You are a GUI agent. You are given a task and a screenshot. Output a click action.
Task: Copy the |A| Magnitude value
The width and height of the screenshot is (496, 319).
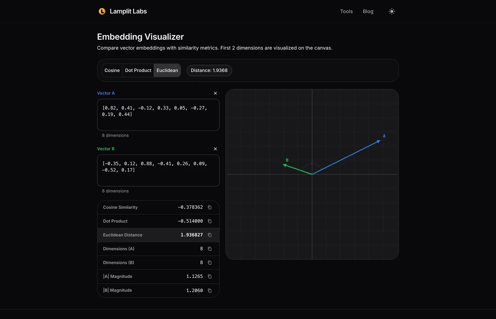[210, 276]
